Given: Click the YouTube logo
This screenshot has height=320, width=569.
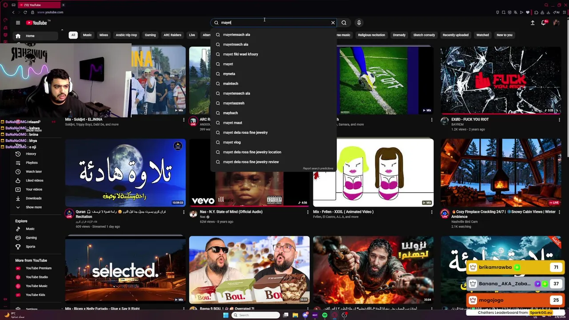Looking at the screenshot, I should click(x=36, y=23).
